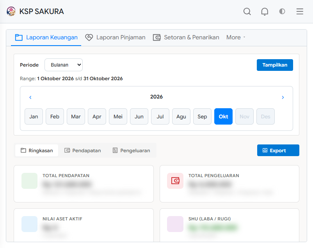
Task: Click the wallet icon of Setoran & Penarikan
Action: (157, 37)
